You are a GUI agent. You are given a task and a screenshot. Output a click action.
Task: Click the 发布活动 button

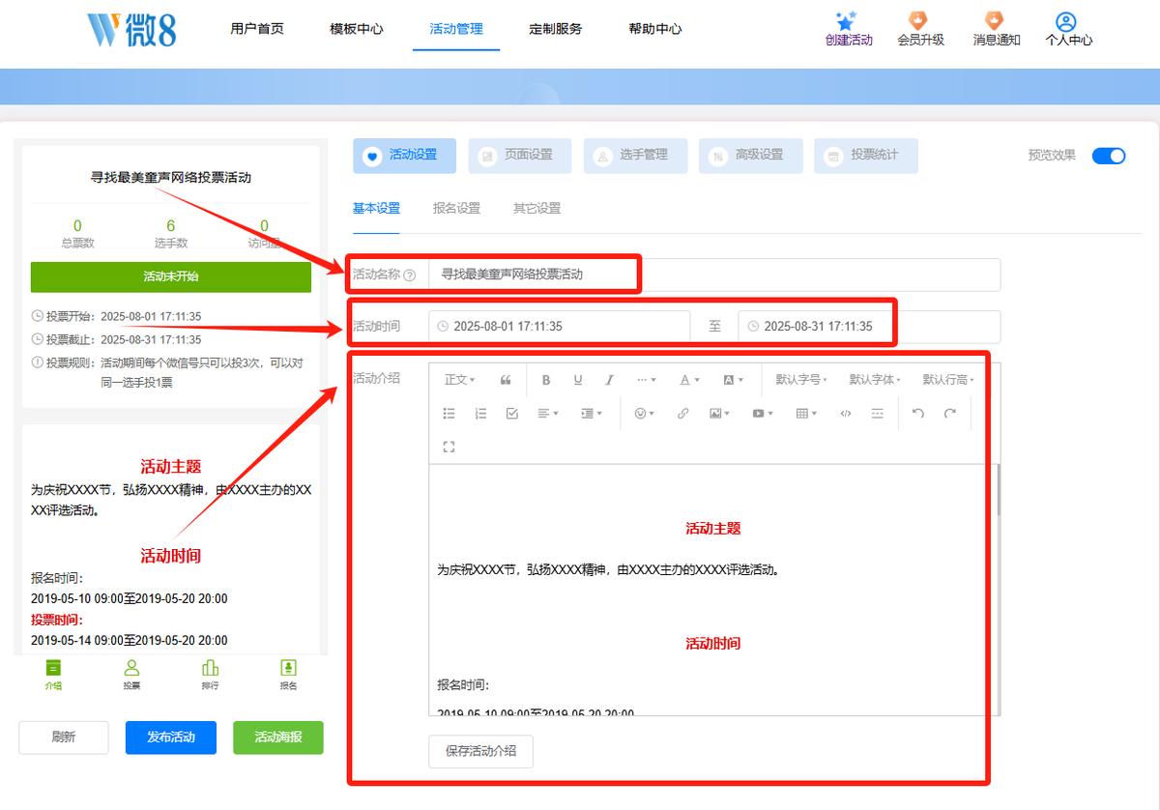[171, 738]
